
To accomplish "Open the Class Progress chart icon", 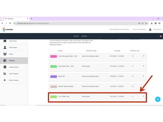I will tap(5, 74).
